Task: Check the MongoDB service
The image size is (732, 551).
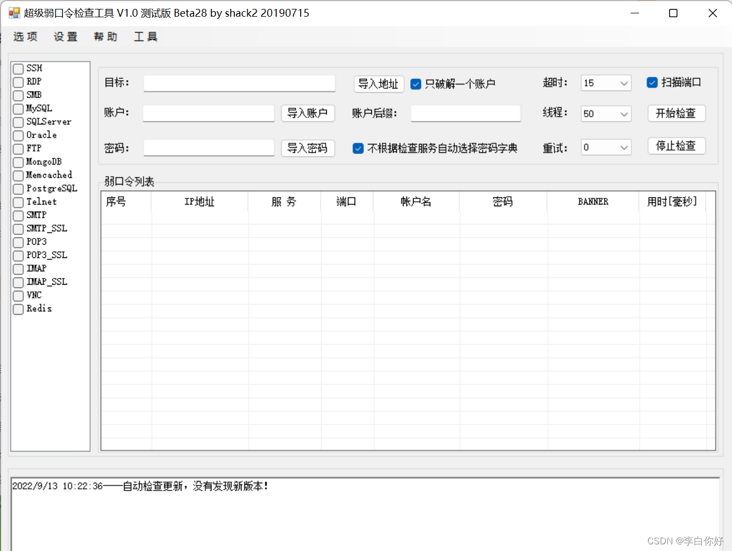Action: [x=18, y=162]
